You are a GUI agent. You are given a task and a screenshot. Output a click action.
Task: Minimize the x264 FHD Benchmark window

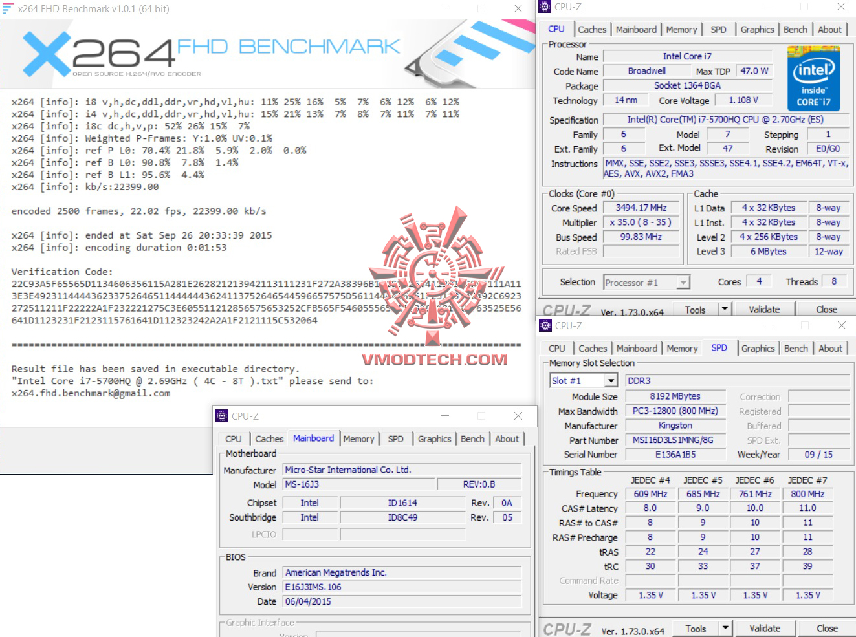[445, 8]
